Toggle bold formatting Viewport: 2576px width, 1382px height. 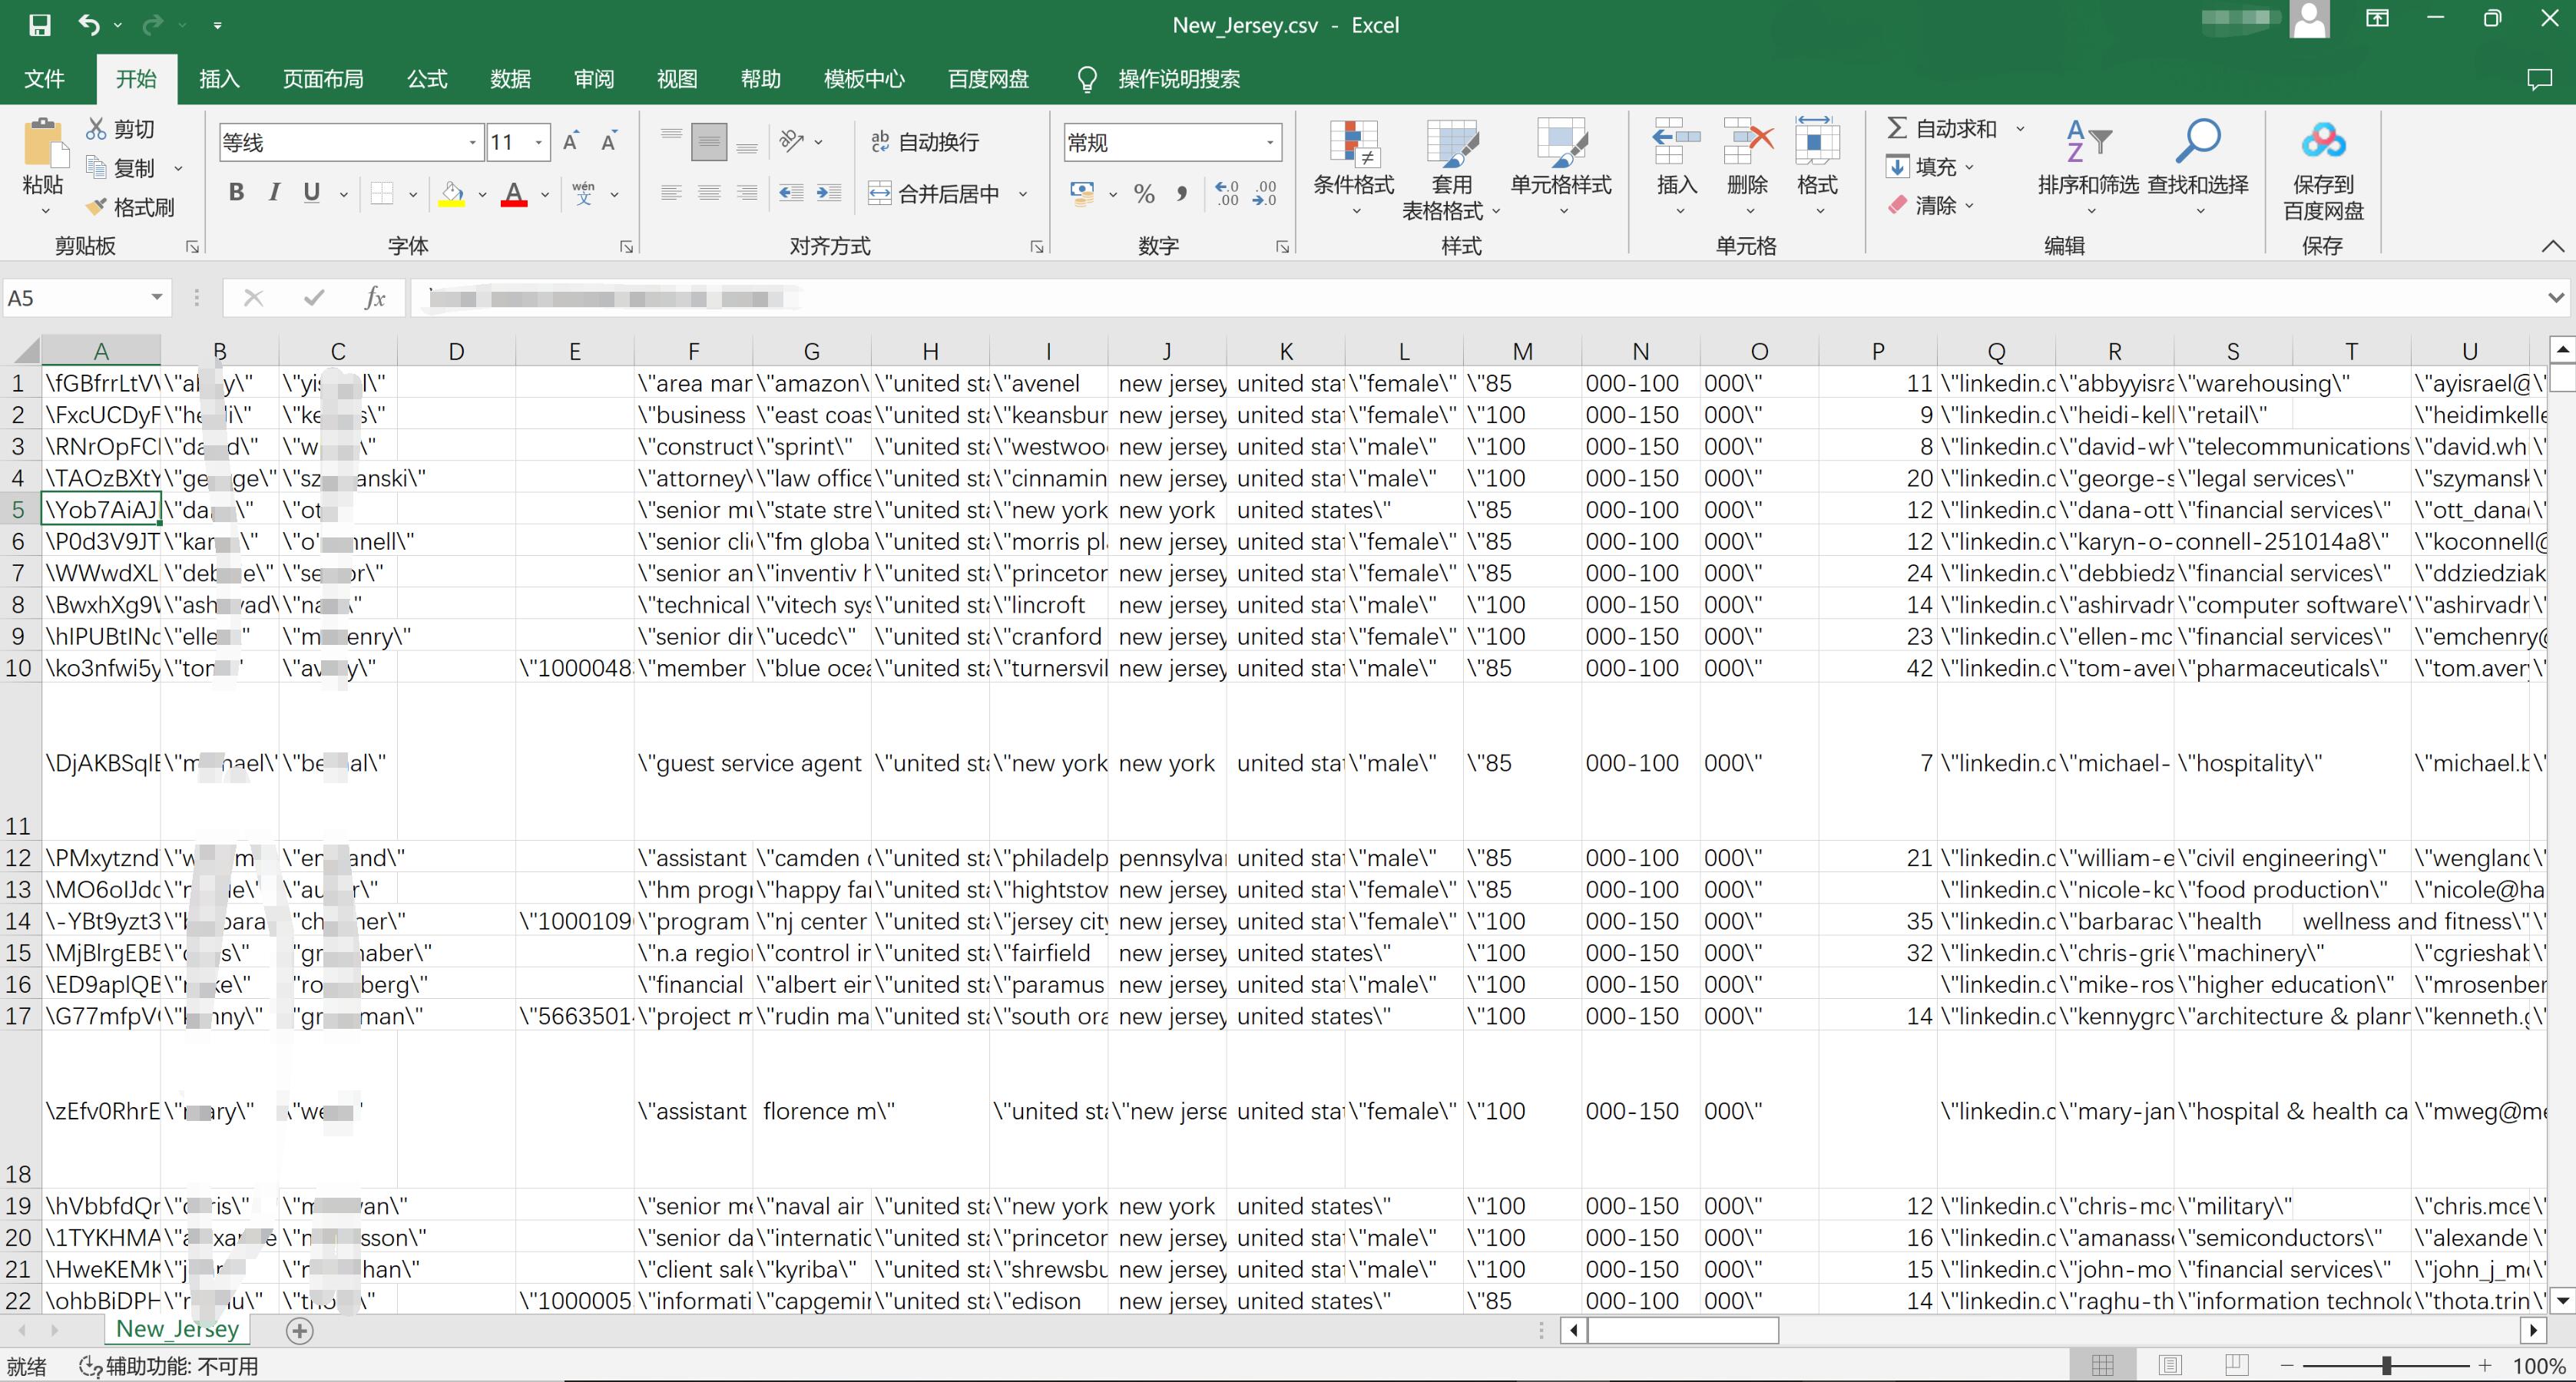pos(236,193)
